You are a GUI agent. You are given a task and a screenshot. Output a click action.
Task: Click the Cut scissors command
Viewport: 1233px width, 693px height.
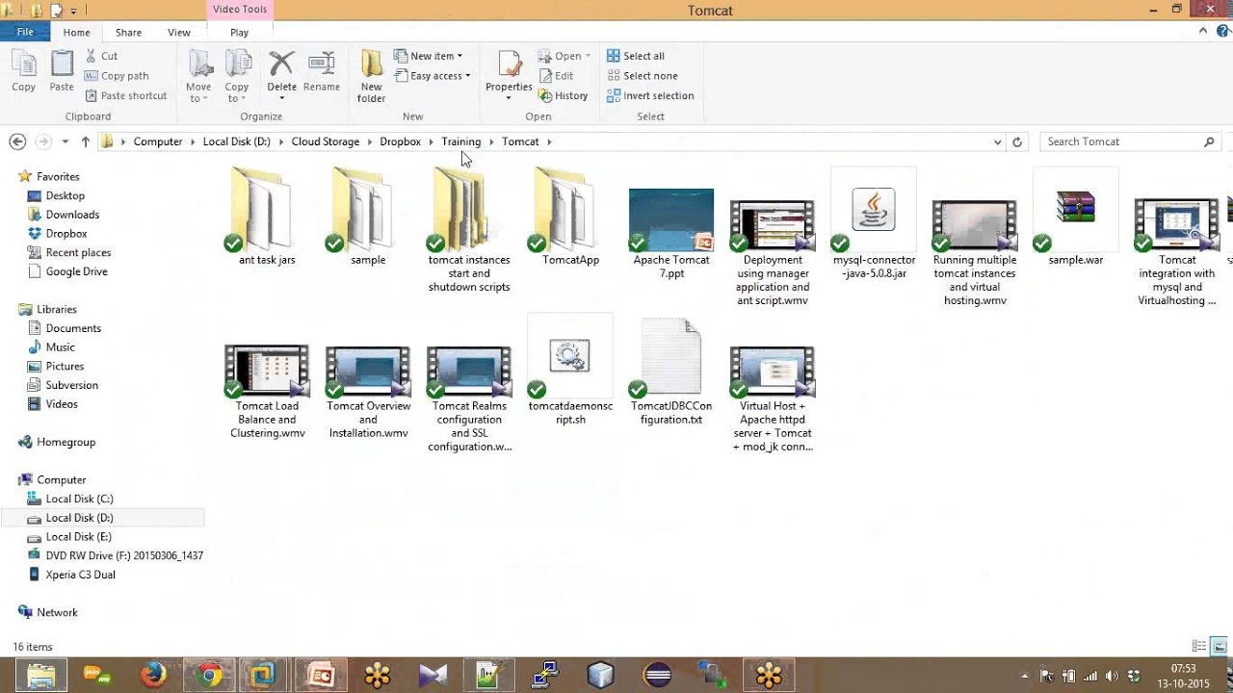101,56
